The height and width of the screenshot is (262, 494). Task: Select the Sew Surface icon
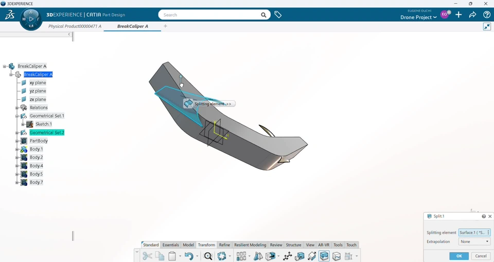[337, 256]
